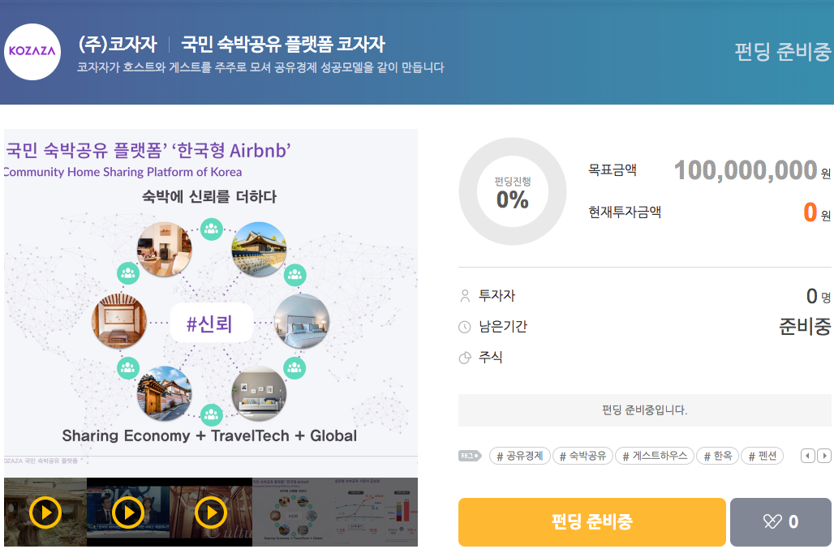Select the #숙박공유 tag
834x549 pixels.
583,456
